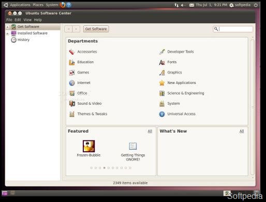Screen dimensions: 266x202
Task: Click the vertical scrollbar of the main pane
Action: [x=253, y=107]
